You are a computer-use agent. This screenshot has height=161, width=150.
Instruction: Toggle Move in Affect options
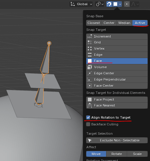pos(96,154)
